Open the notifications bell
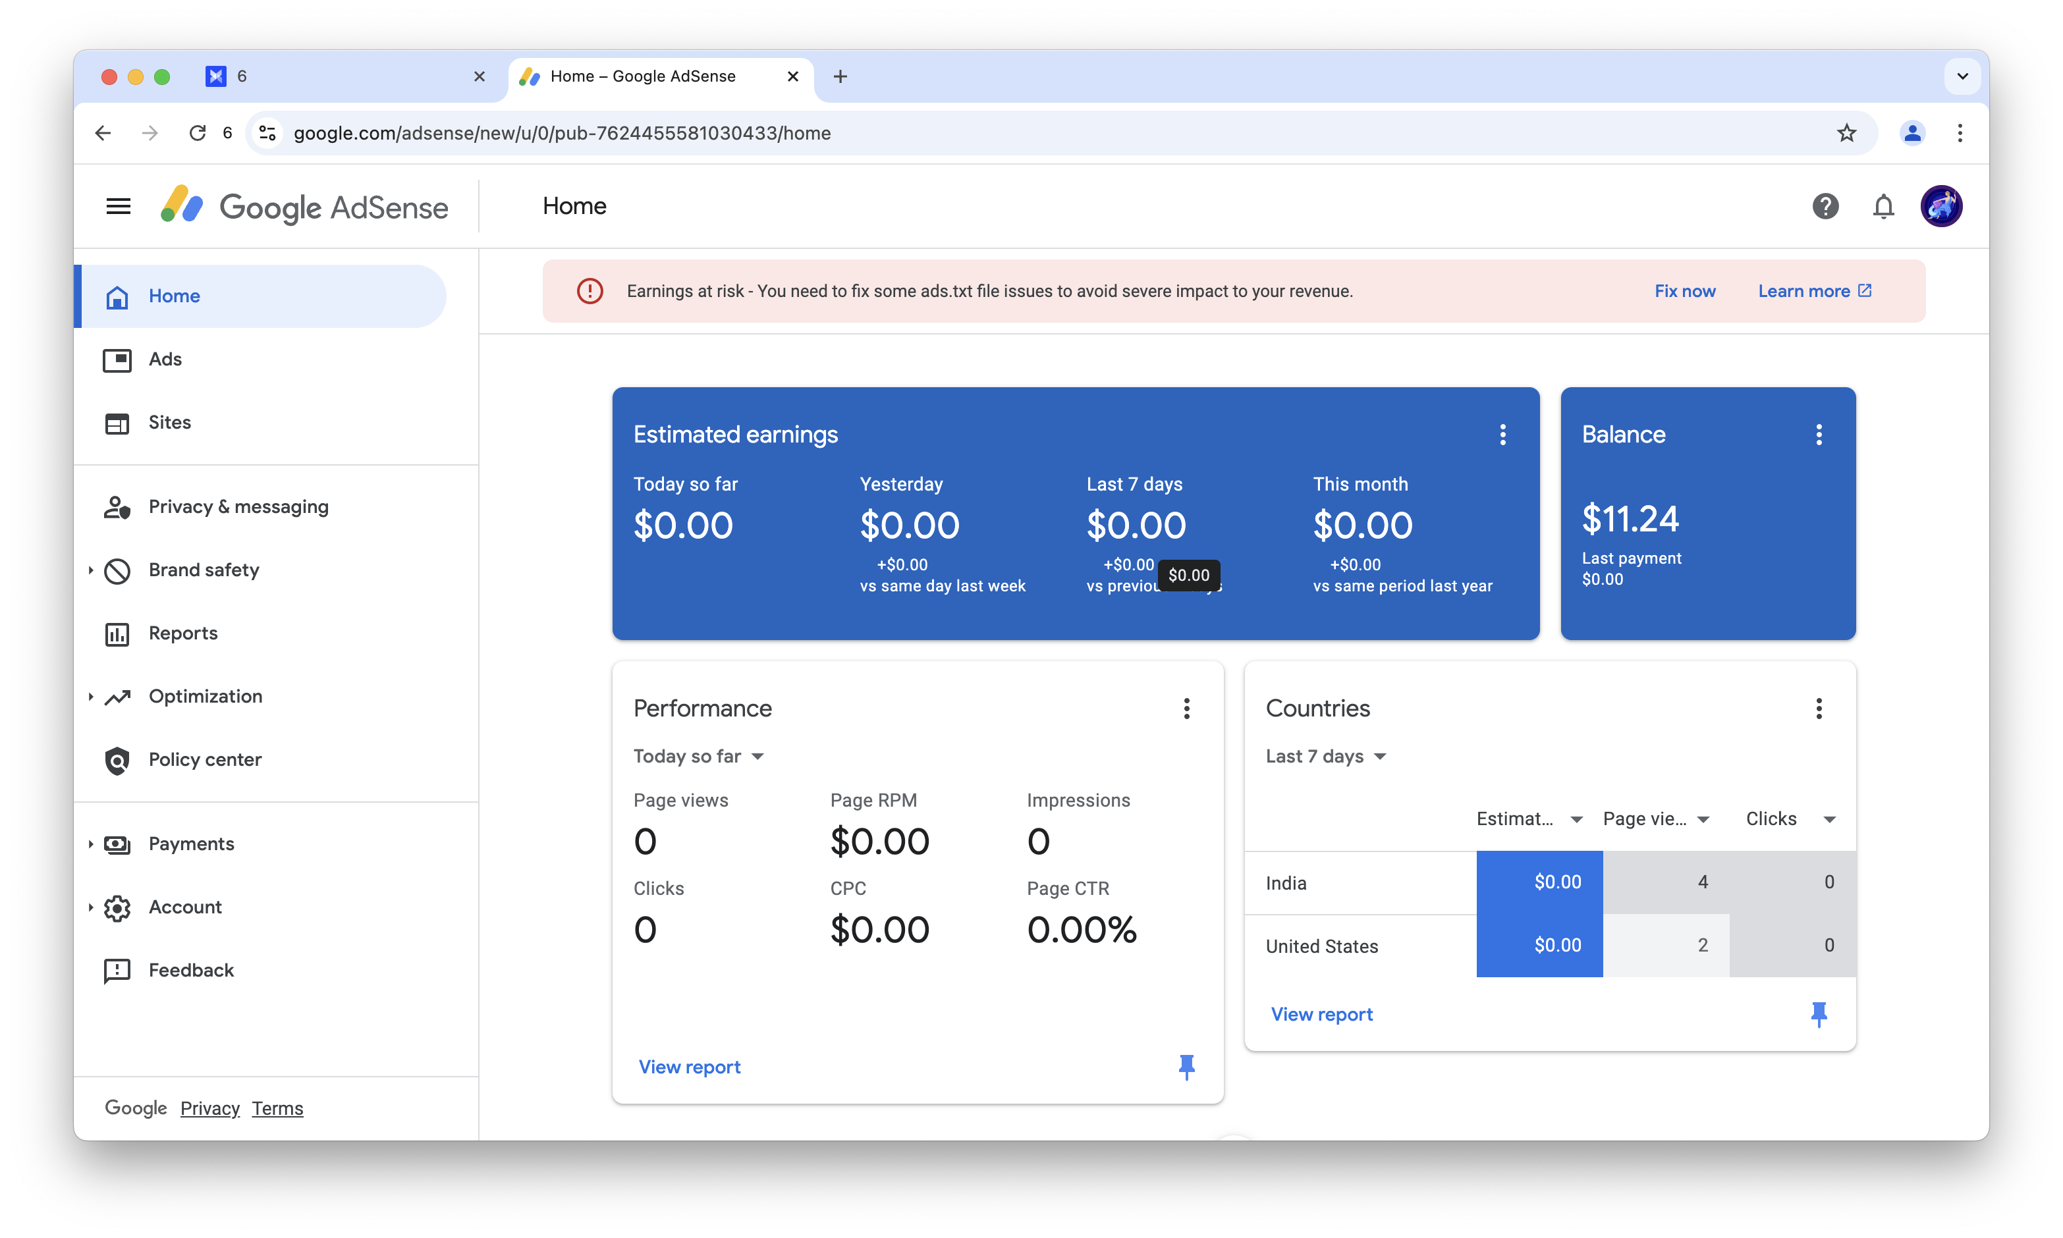The width and height of the screenshot is (2063, 1238). click(x=1883, y=206)
